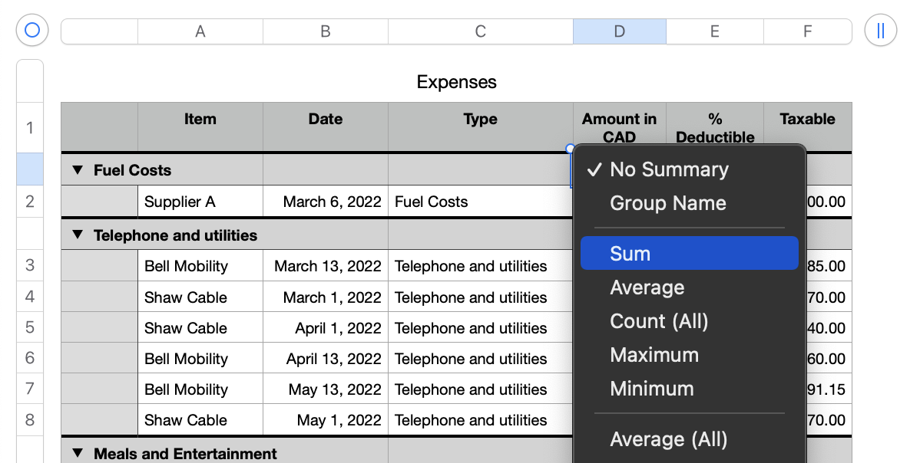Click row 2 header number
Screen dimensions: 920x463
click(x=30, y=202)
